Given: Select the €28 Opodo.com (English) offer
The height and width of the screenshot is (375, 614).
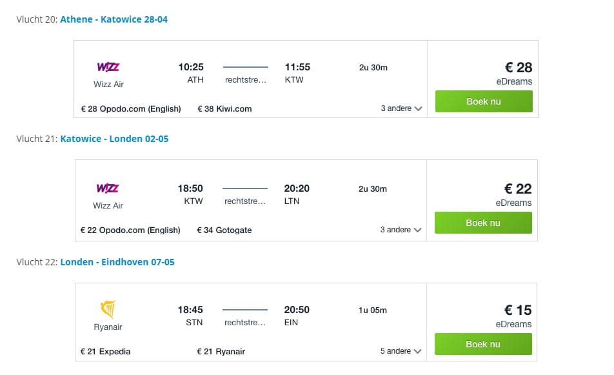Looking at the screenshot, I should pyautogui.click(x=131, y=109).
